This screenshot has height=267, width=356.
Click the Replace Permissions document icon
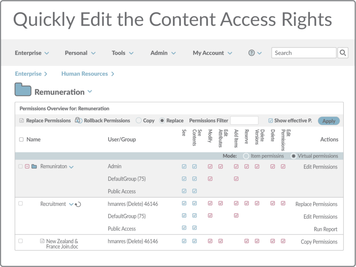(21, 121)
